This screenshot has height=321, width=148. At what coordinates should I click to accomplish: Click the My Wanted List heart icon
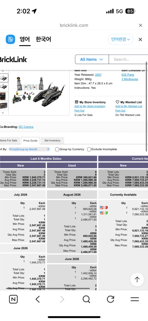pyautogui.click(x=117, y=102)
